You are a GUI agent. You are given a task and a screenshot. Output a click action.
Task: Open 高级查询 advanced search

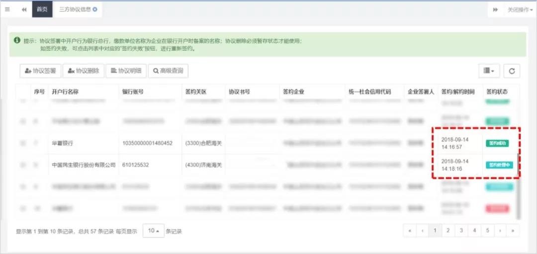click(x=168, y=71)
